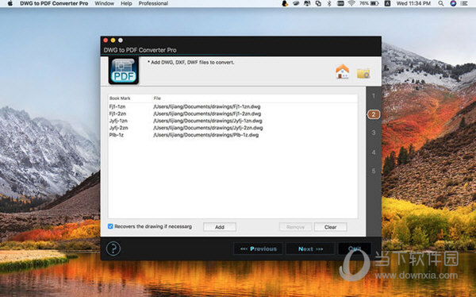This screenshot has width=476, height=297.
Task: Click the disabled Remove button
Action: coord(295,227)
